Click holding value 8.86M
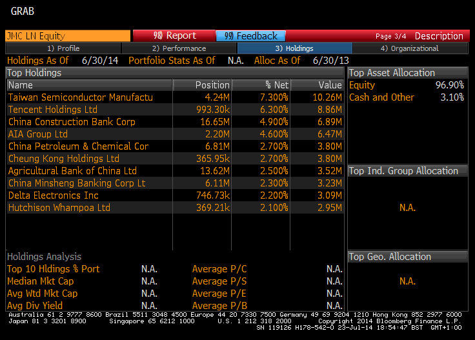Screen dimensions: 475x340 [x=330, y=110]
